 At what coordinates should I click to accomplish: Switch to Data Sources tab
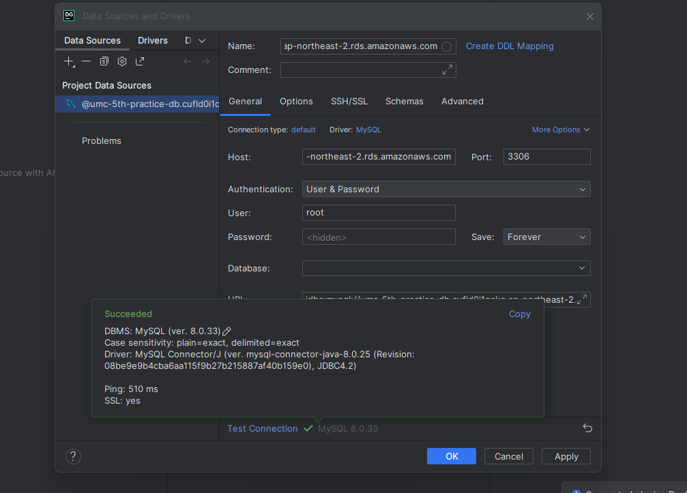(93, 41)
